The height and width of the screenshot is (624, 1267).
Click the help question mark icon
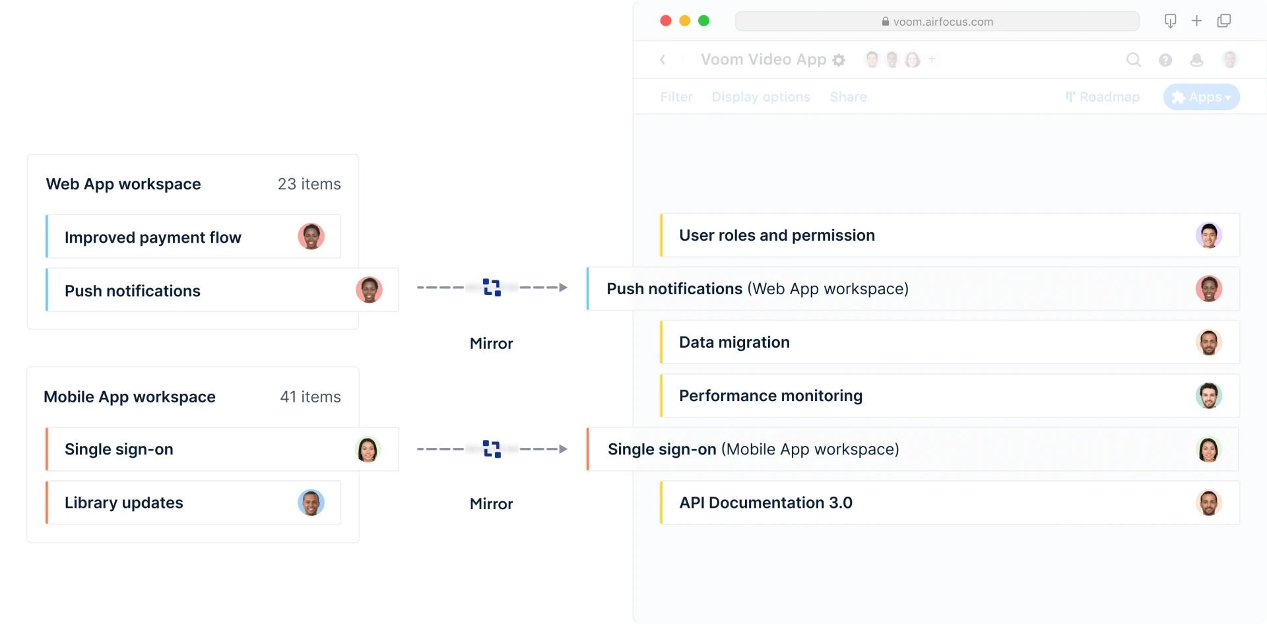pos(1165,60)
